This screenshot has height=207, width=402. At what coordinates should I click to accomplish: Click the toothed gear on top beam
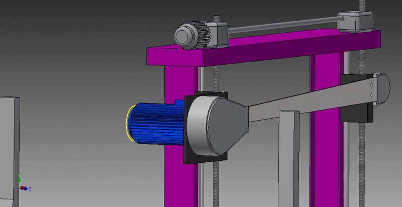pos(203,36)
